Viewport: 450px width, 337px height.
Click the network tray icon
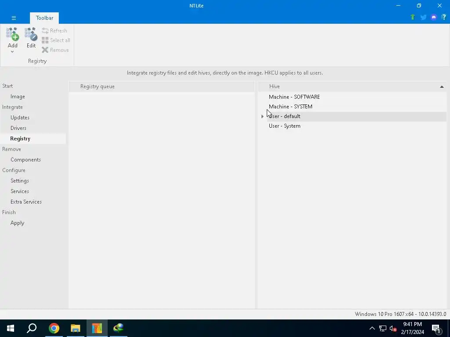pyautogui.click(x=383, y=328)
